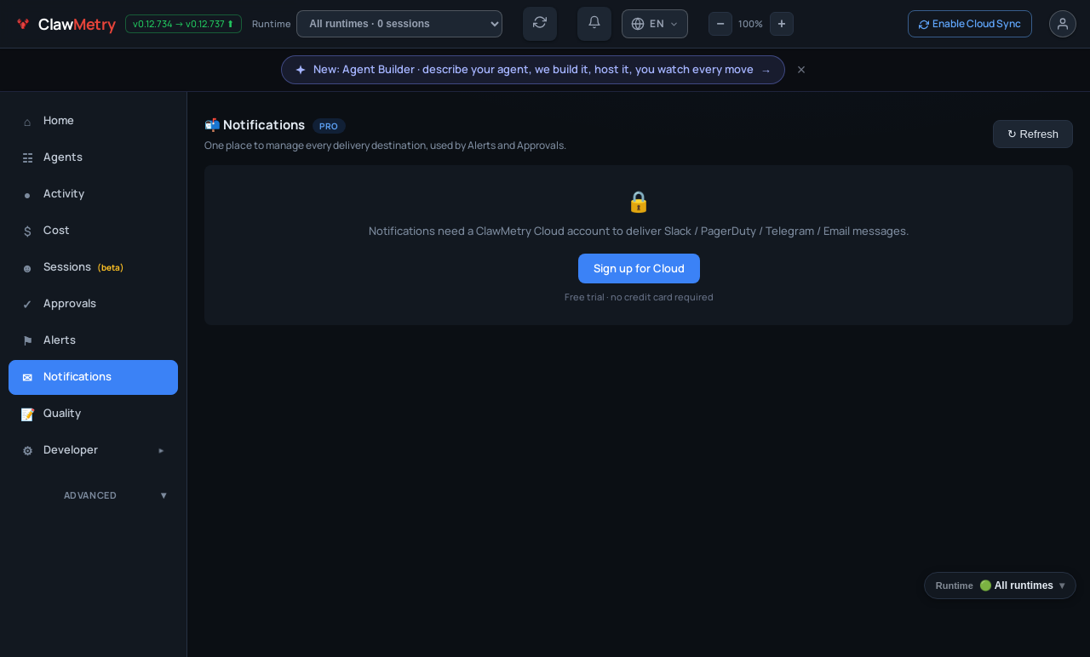Click the lock icon in the panel

[x=639, y=202]
